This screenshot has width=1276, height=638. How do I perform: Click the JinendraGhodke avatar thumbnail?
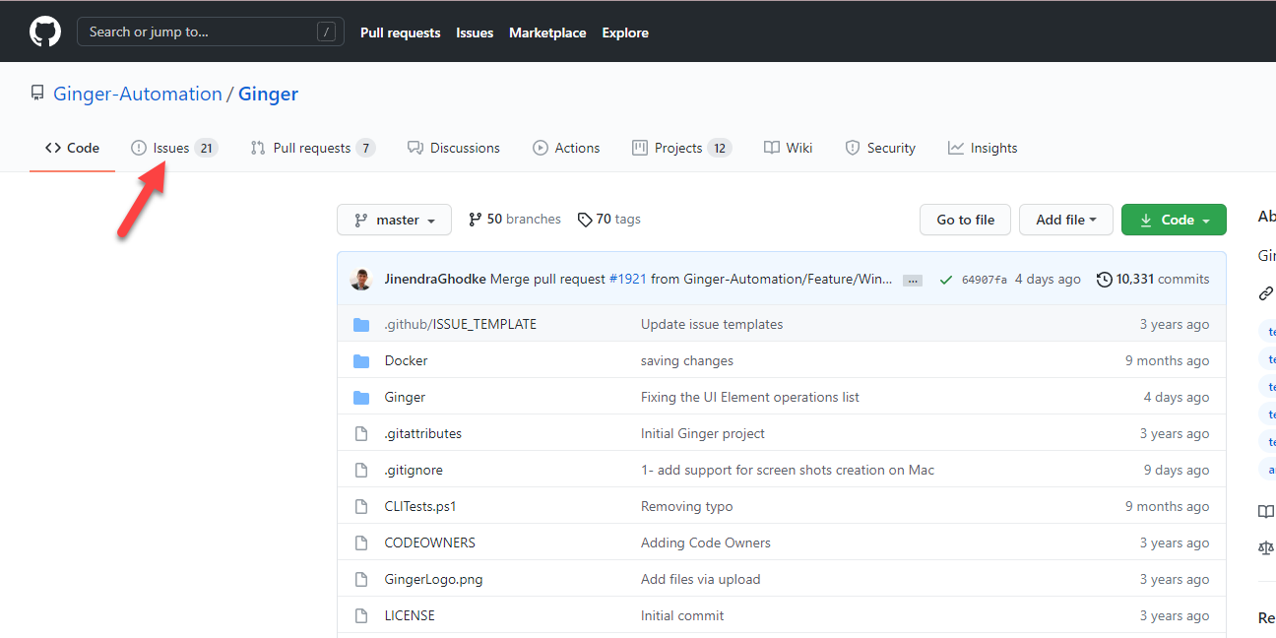360,280
